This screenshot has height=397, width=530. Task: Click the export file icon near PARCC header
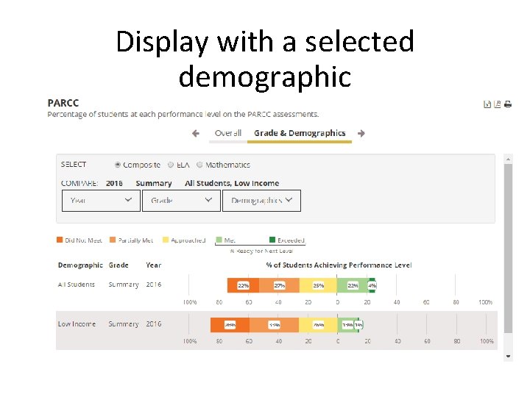coord(487,104)
